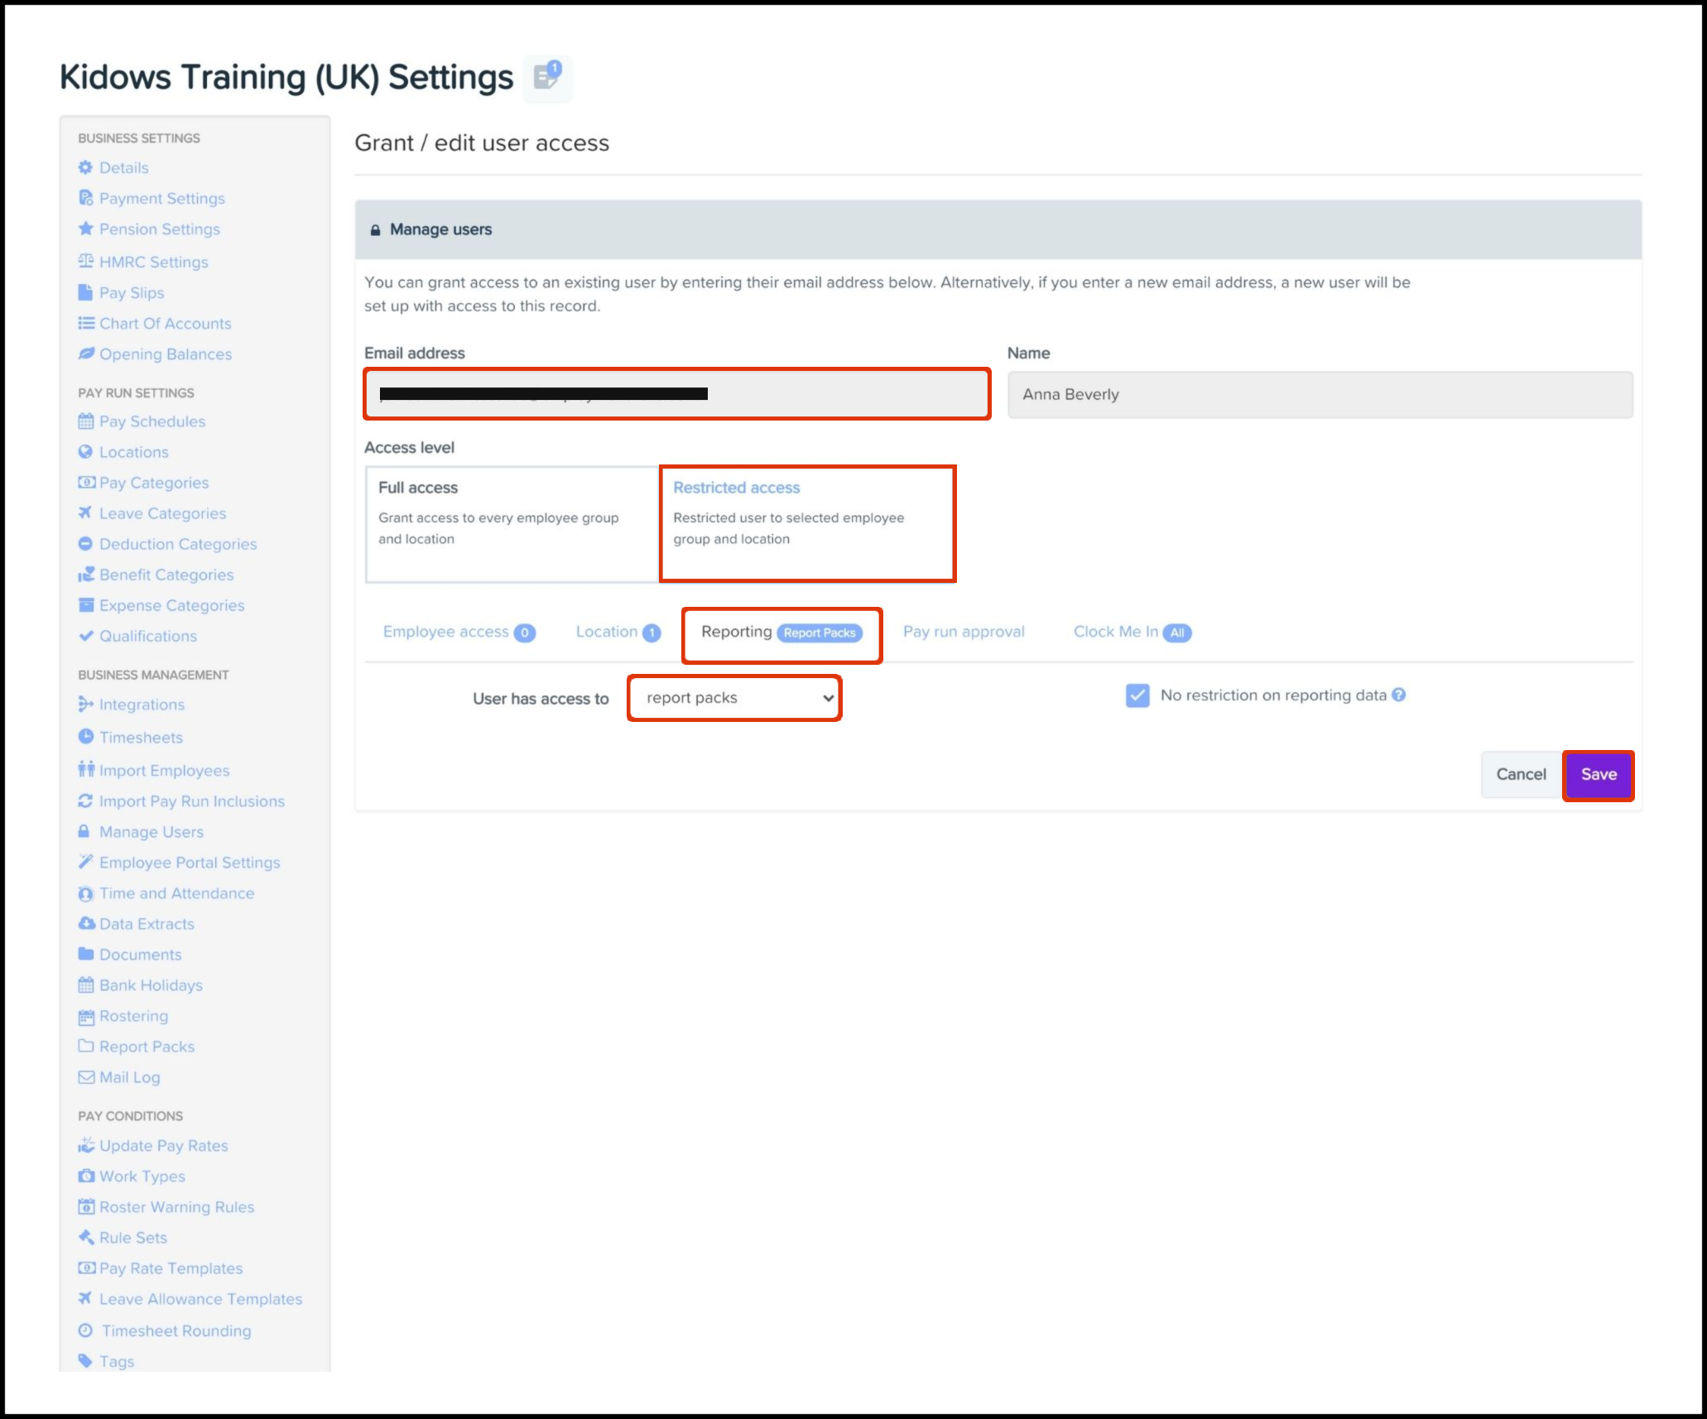
Task: Click the minus-circle icon for Deduction Categories
Action: coord(85,543)
